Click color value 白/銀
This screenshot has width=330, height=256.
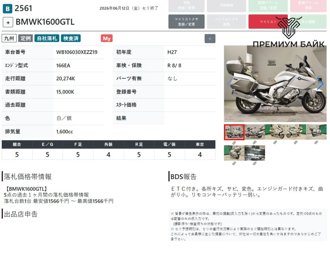[x=64, y=118]
